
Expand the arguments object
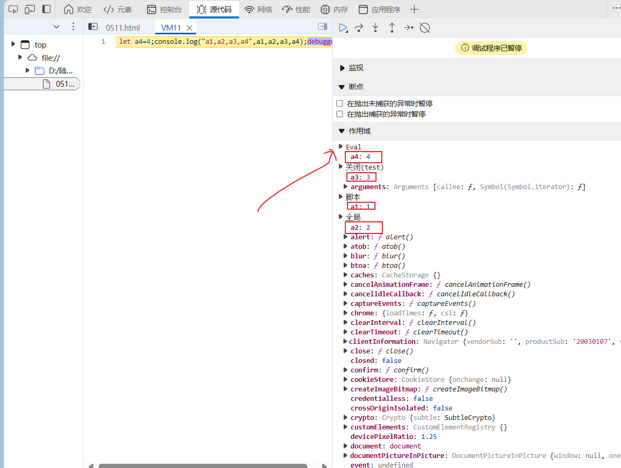click(x=345, y=186)
